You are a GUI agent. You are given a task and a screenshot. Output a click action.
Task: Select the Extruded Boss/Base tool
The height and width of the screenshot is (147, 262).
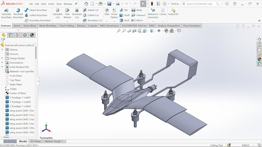click(6, 13)
